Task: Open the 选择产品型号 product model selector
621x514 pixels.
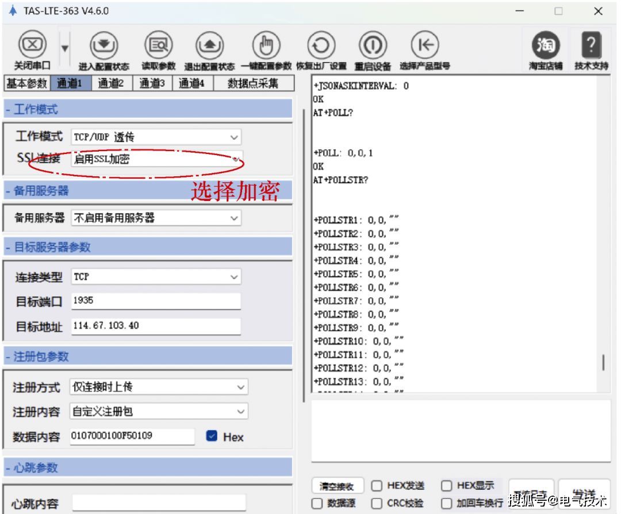Action: (424, 45)
